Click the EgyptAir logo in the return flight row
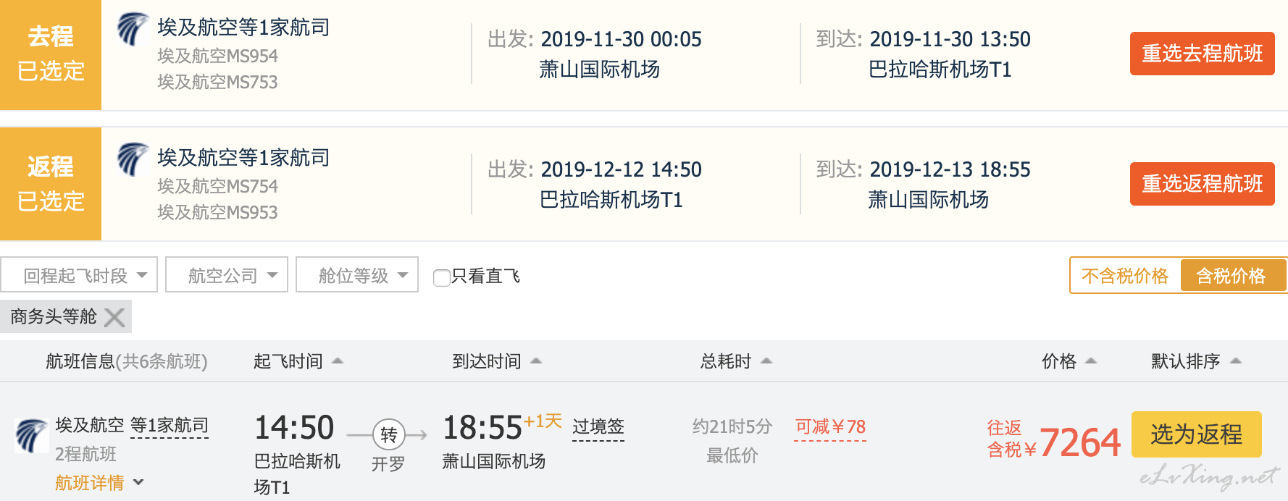1288x501 pixels. [133, 159]
